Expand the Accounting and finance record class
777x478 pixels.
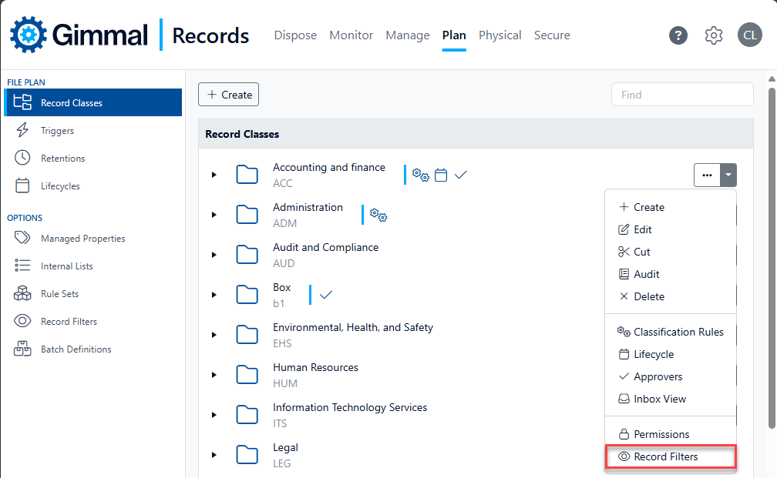coord(214,175)
